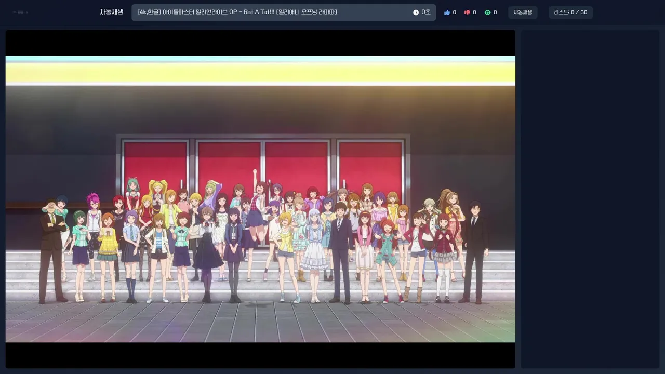Click the 0초 elapsed time text

click(x=426, y=12)
